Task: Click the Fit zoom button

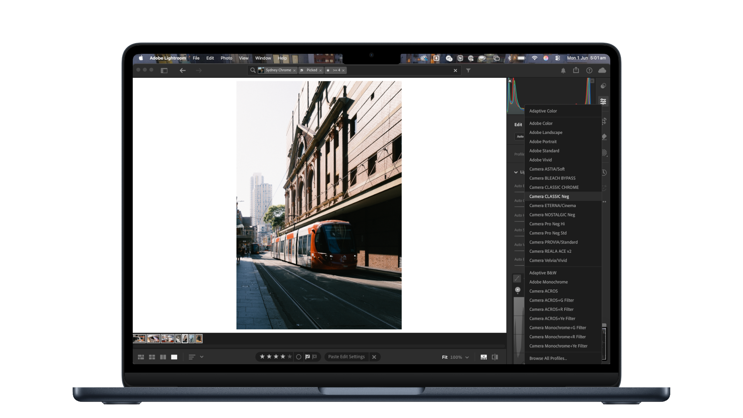Action: 445,357
